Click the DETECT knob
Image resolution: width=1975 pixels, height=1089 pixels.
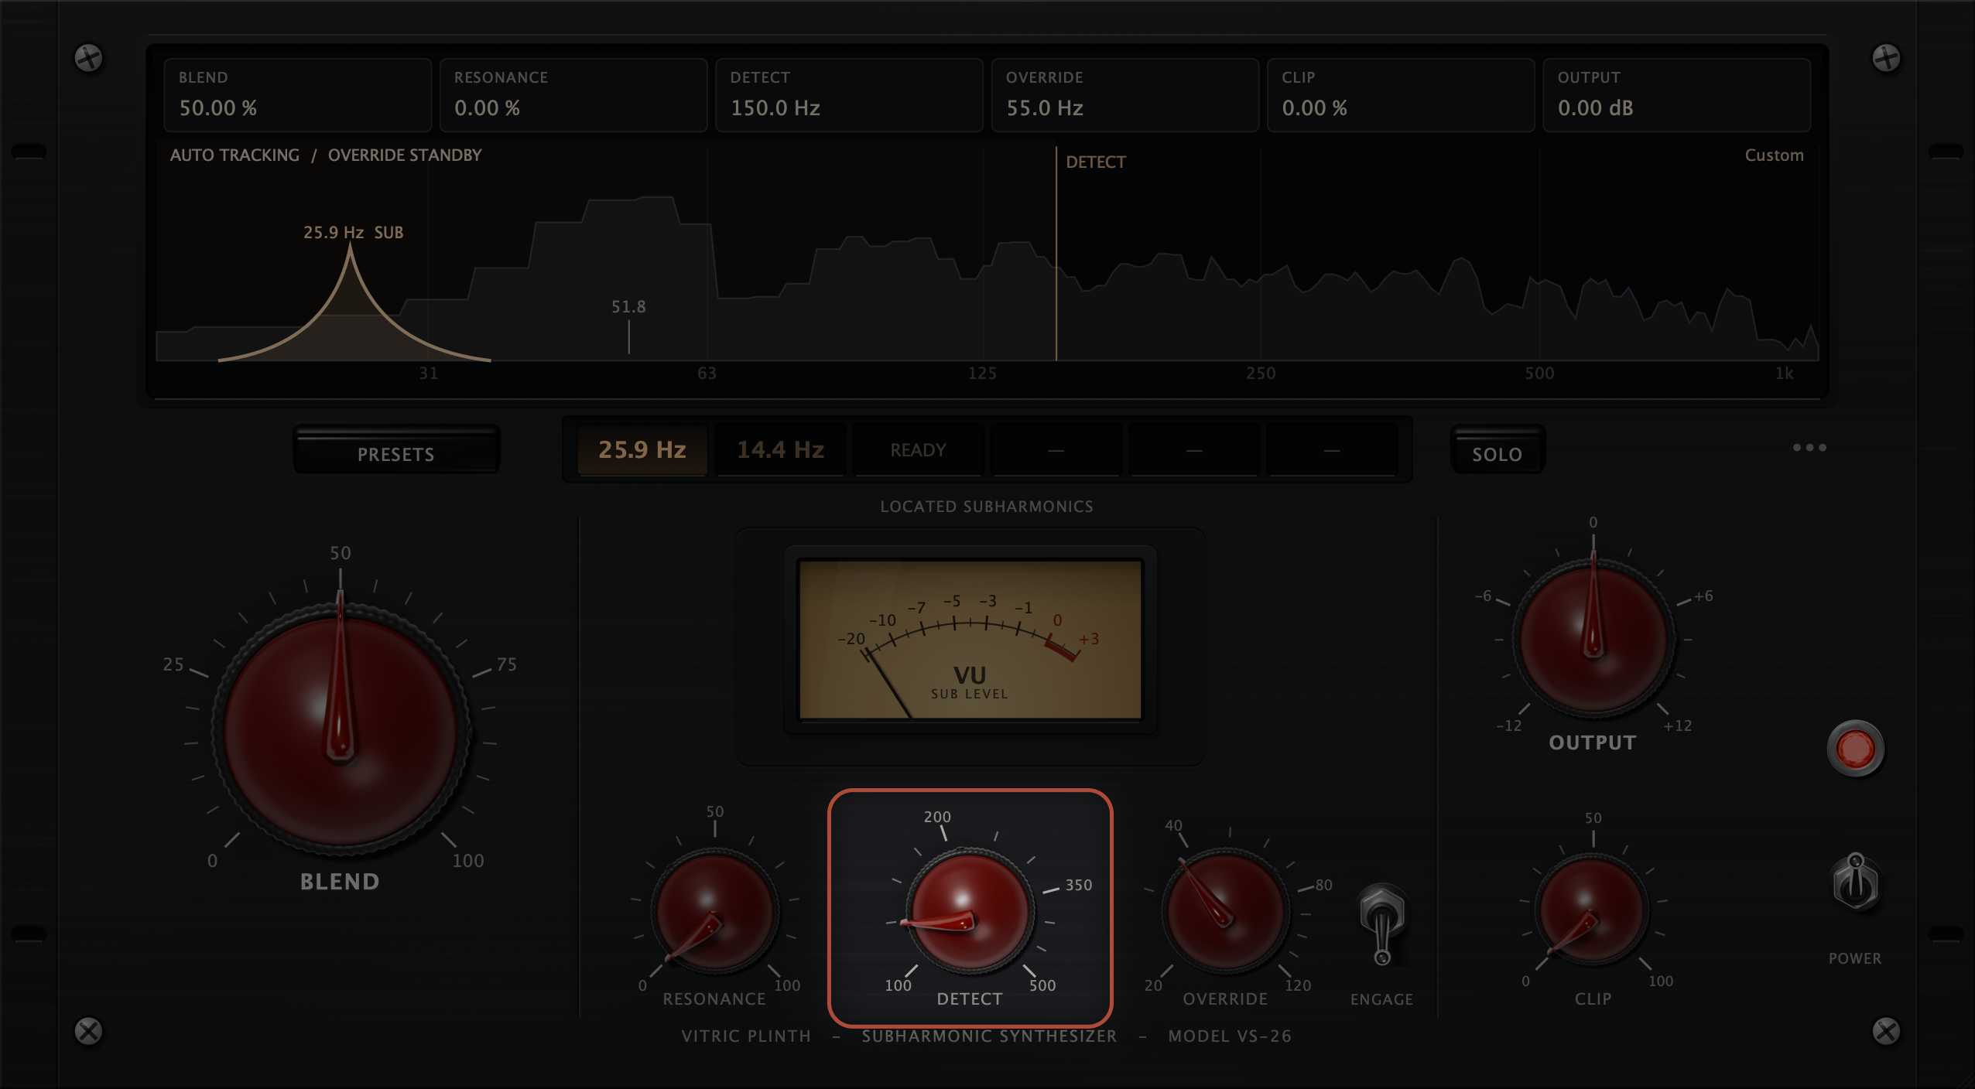click(x=970, y=911)
